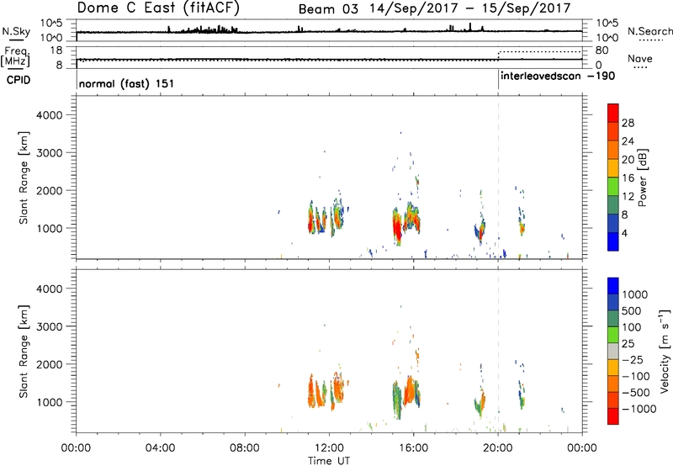Click the 'N.Search' legend label
The width and height of the screenshot is (673, 466).
pos(649,31)
